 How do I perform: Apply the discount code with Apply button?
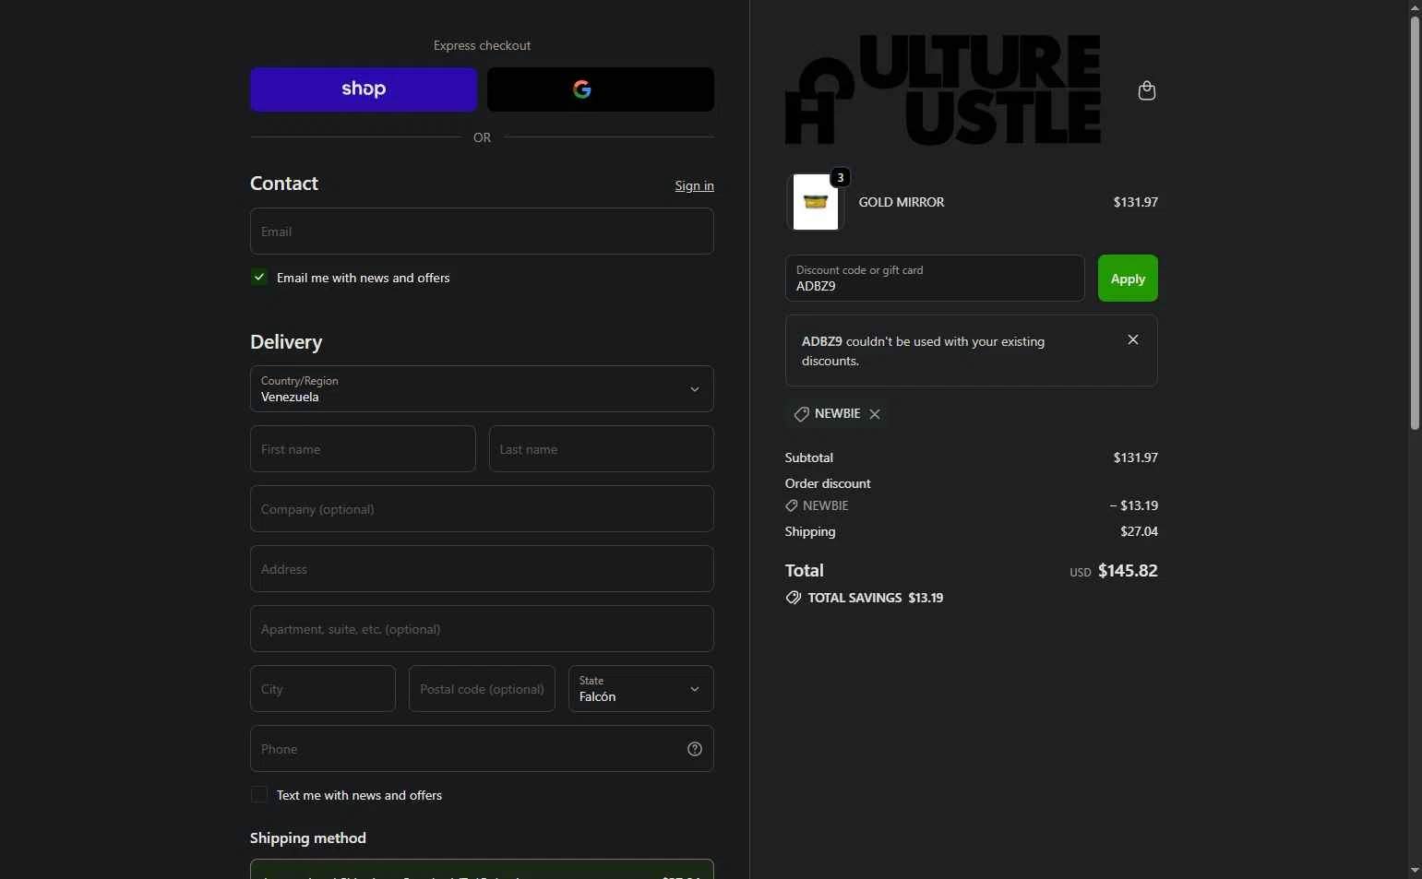pos(1128,279)
